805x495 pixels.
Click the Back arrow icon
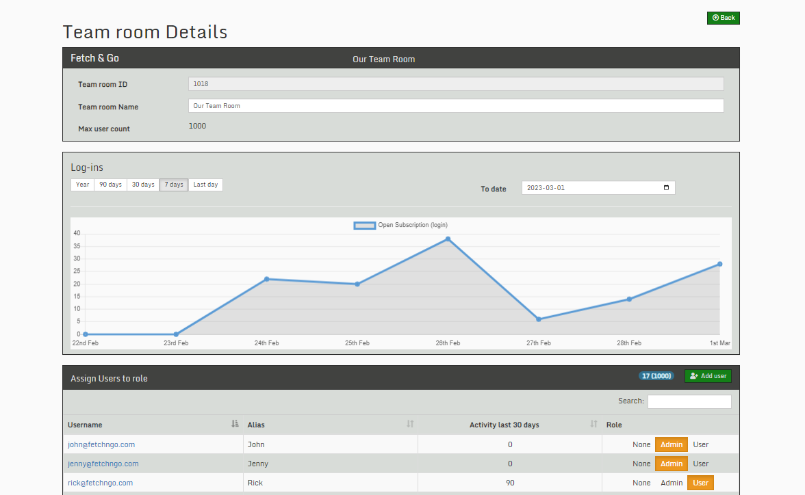pos(717,18)
